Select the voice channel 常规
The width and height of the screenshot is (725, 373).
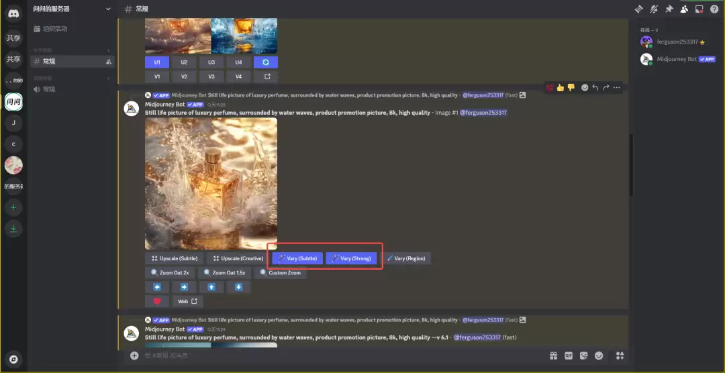tap(49, 89)
